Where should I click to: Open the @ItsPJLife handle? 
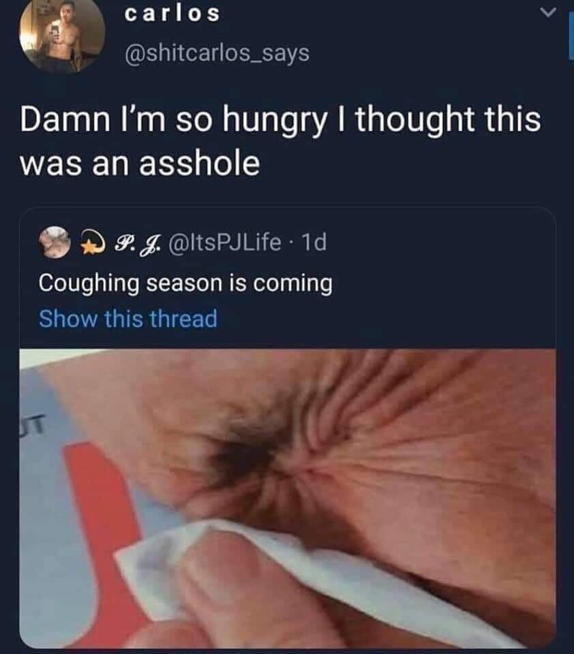click(x=224, y=243)
